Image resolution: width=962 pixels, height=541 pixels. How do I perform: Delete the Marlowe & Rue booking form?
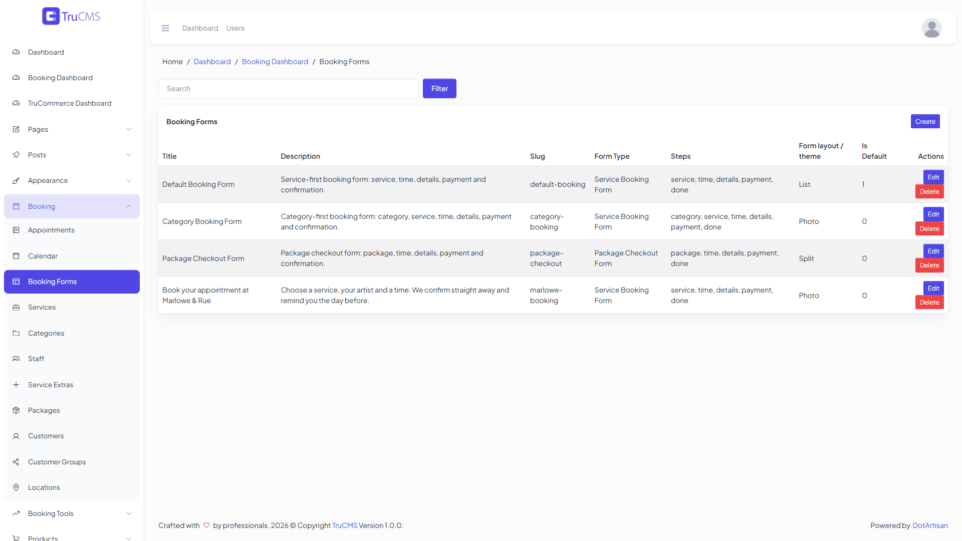929,303
